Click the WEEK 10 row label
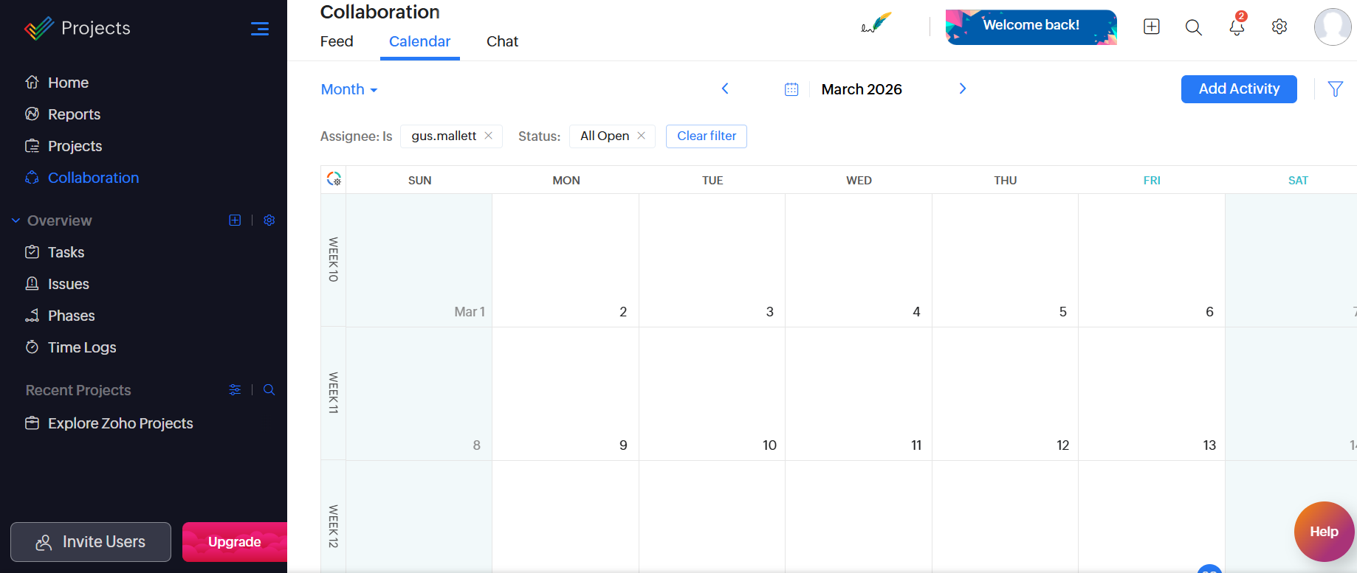This screenshot has width=1357, height=573. [x=334, y=260]
